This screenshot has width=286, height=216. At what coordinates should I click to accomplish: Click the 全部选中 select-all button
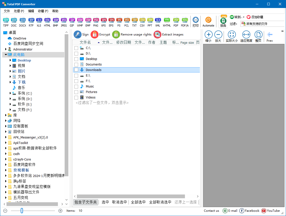click(x=138, y=202)
